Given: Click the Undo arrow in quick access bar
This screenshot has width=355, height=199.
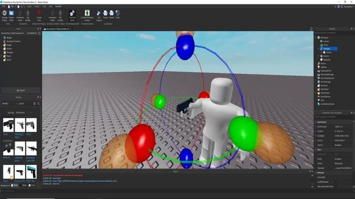Looking at the screenshot, I should [12, 7].
